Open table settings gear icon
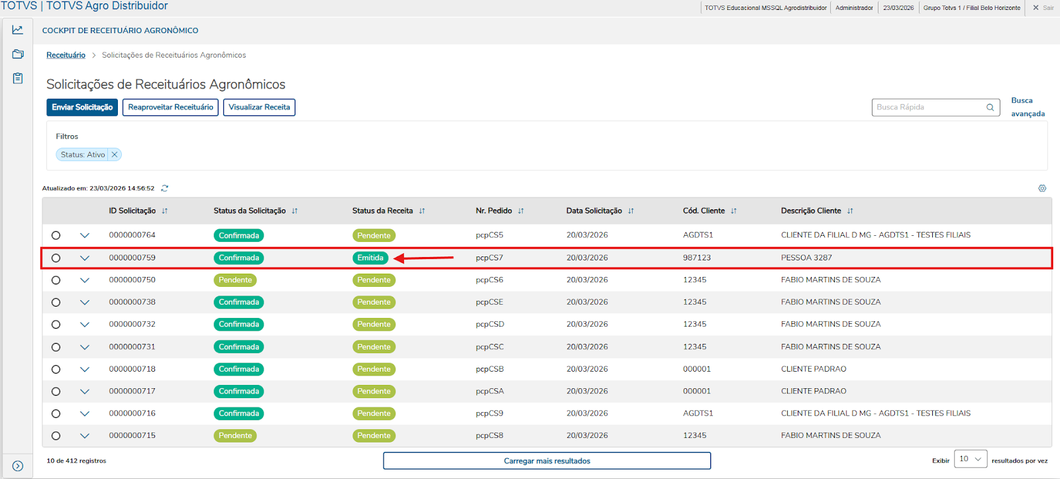 pos(1042,188)
